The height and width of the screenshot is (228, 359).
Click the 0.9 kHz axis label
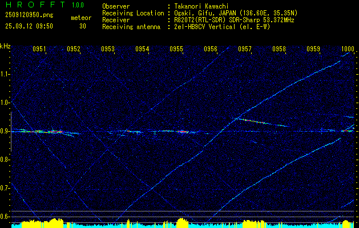point(5,131)
